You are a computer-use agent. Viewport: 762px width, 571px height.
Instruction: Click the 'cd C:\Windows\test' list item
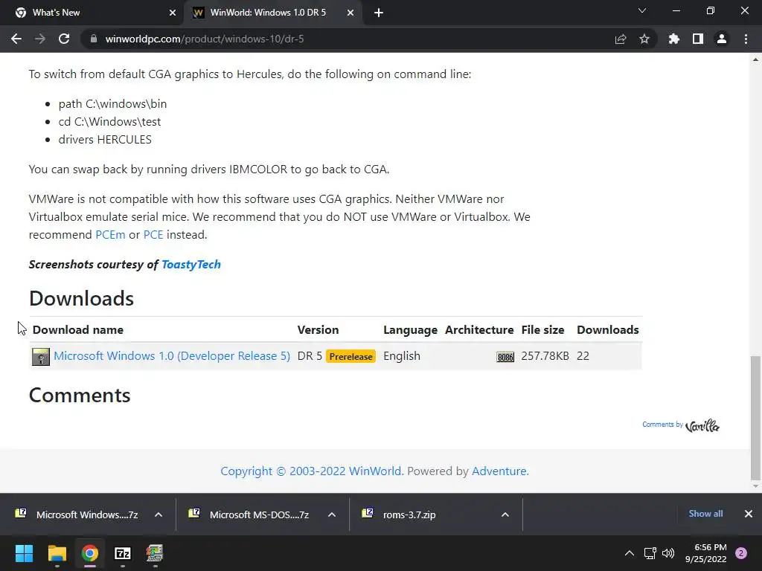[109, 121]
